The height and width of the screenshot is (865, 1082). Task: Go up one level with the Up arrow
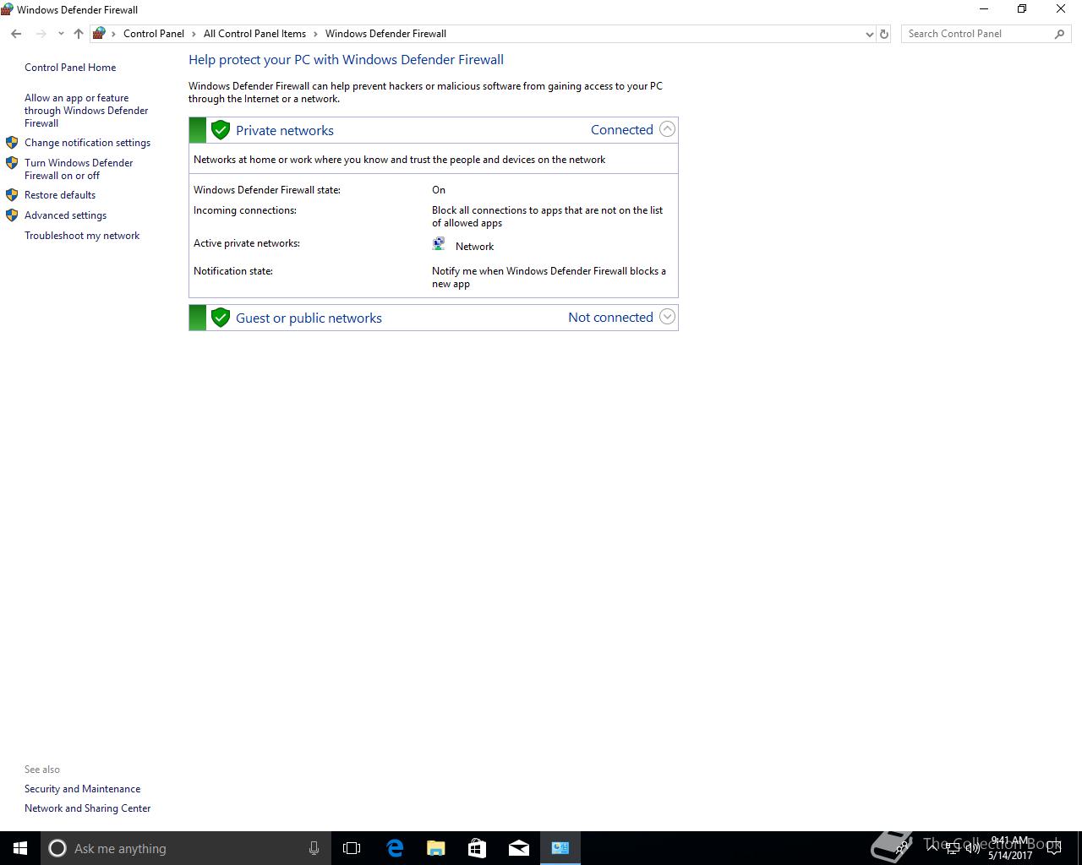tap(79, 34)
